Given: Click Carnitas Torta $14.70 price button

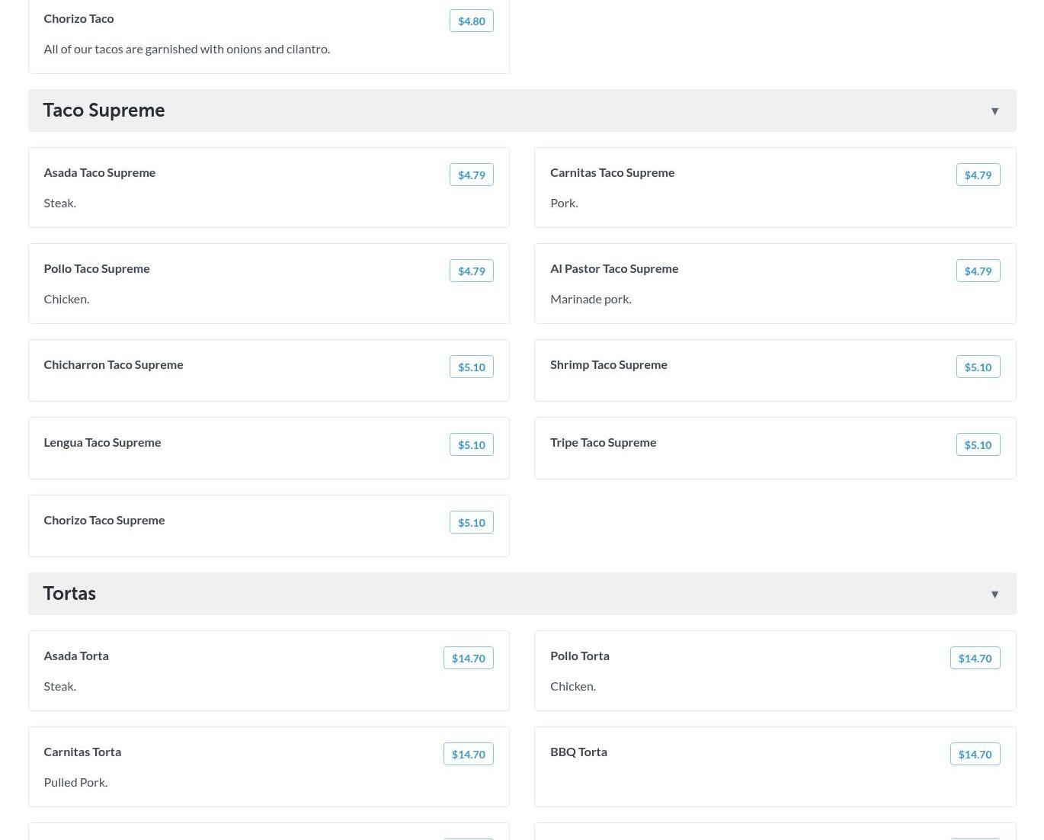Looking at the screenshot, I should [468, 755].
